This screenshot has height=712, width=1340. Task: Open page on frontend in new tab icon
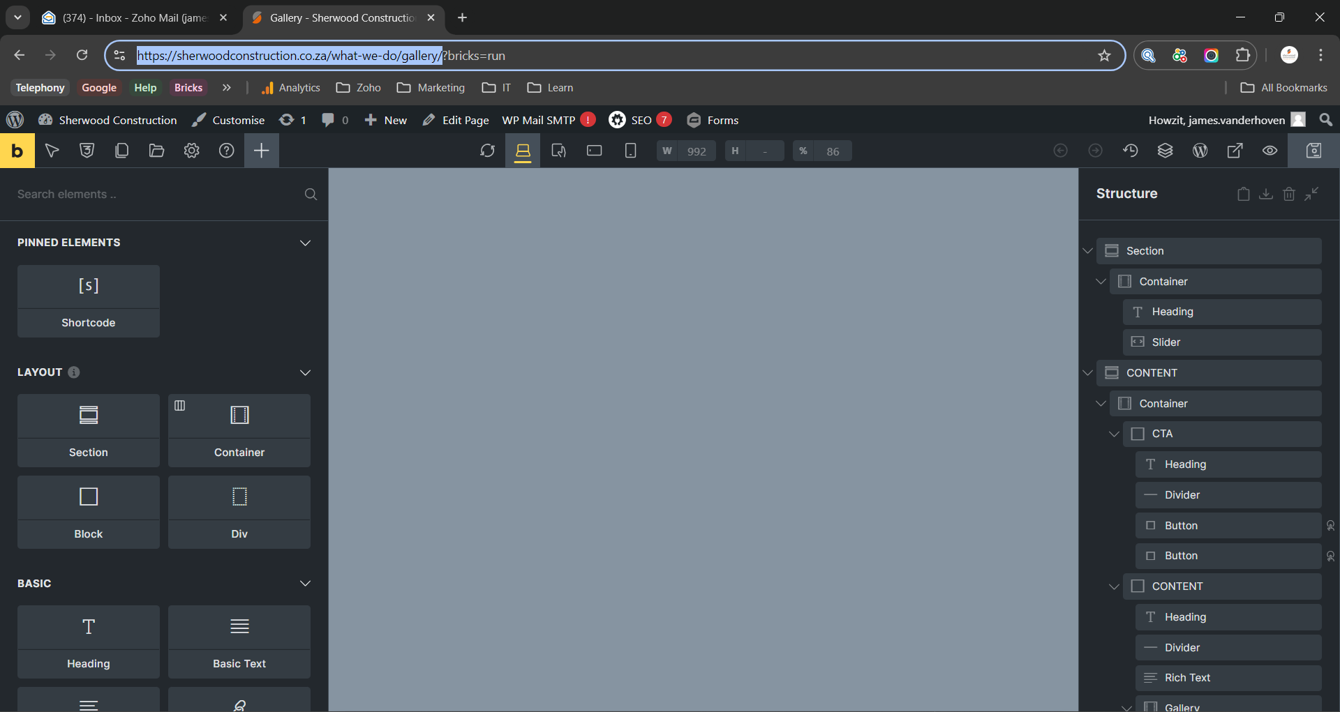coord(1235,151)
